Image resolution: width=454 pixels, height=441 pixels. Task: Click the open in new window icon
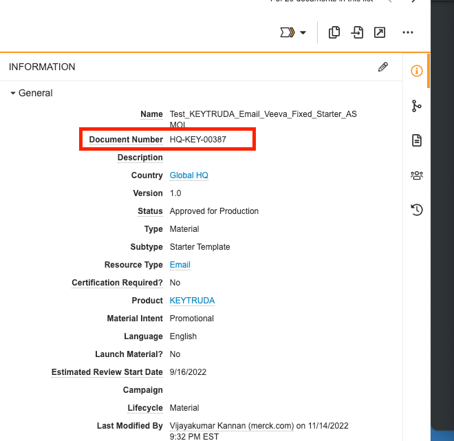pyautogui.click(x=380, y=32)
